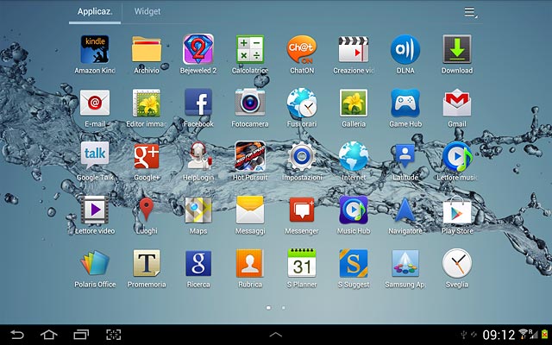Open Creazione video app
Image resolution: width=552 pixels, height=345 pixels.
point(354,49)
